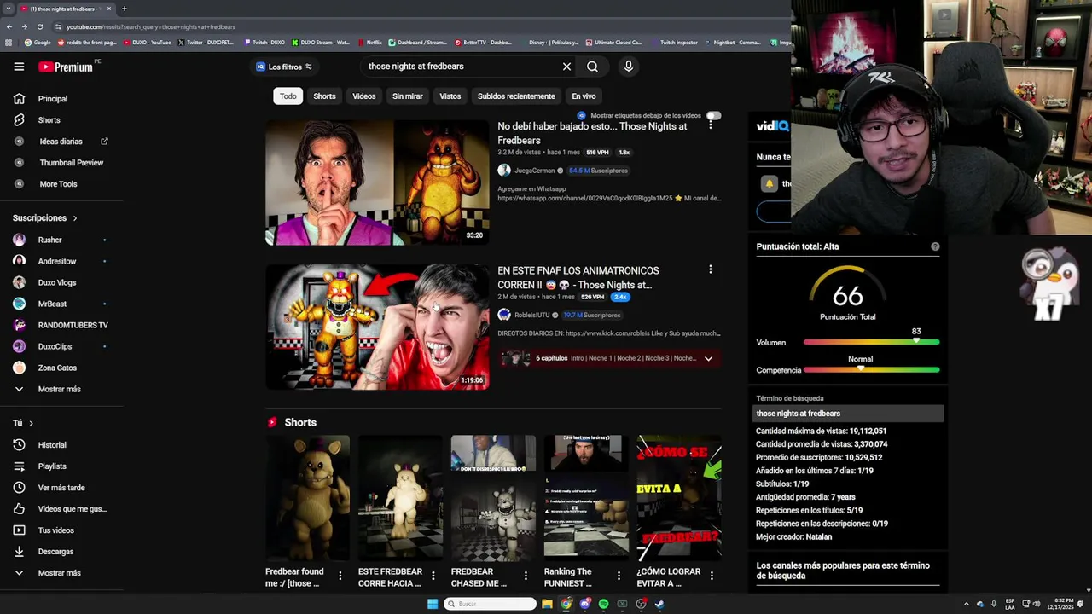Open options for 'Fredbear found me' short
1092x614 pixels.
pyautogui.click(x=340, y=576)
